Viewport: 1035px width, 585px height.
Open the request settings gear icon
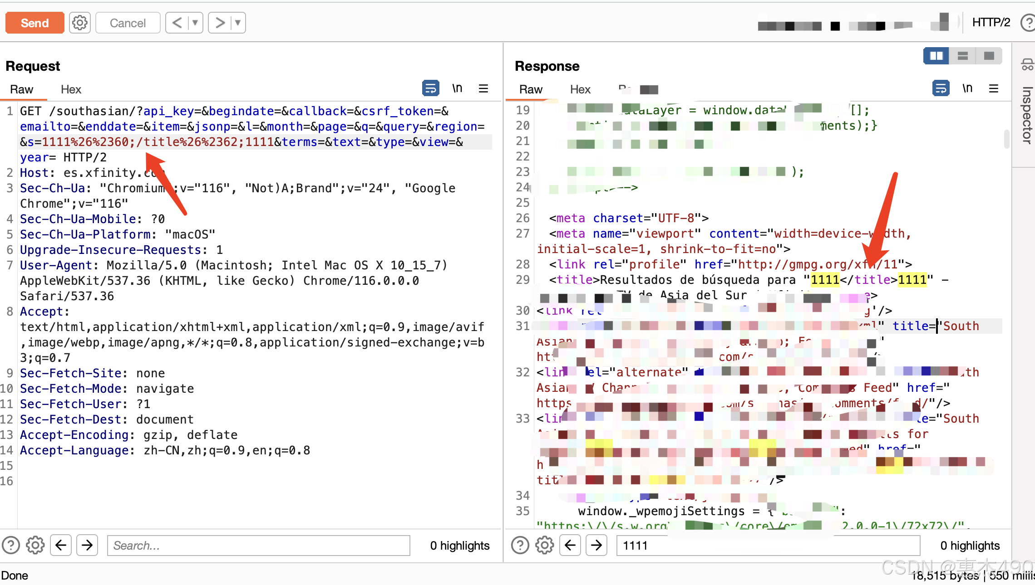[x=80, y=23]
